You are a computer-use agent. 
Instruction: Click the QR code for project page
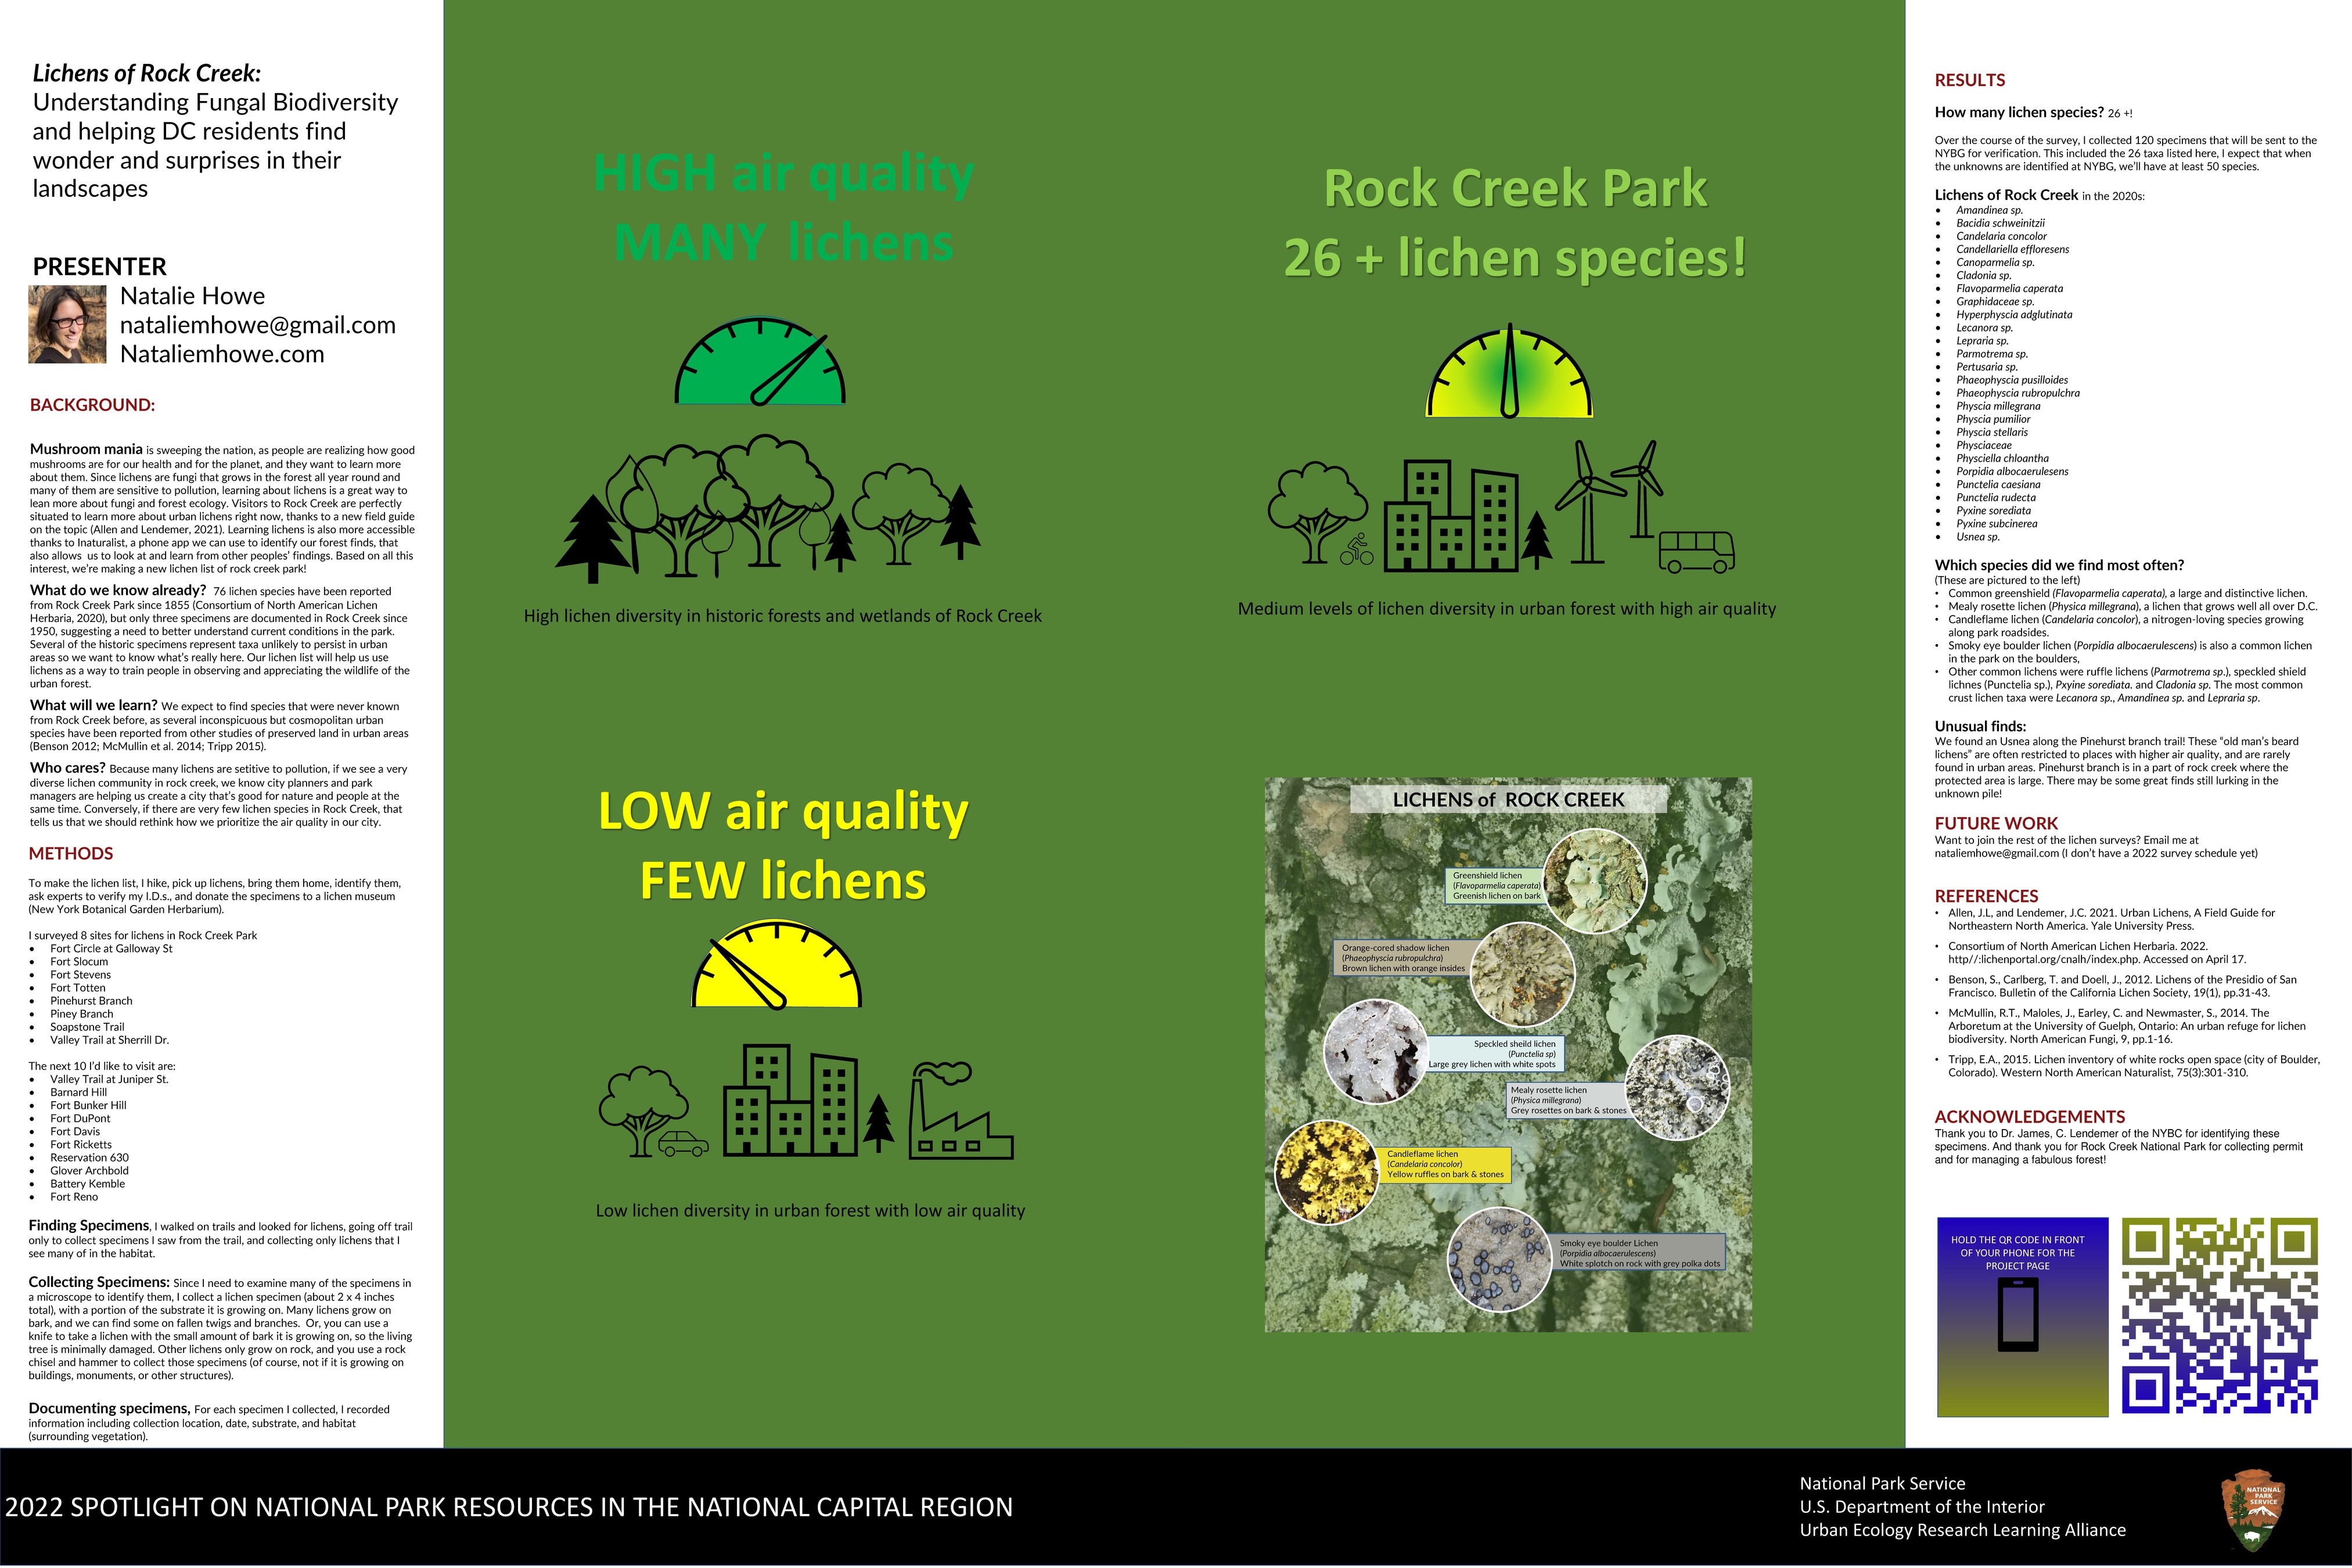point(2219,1316)
